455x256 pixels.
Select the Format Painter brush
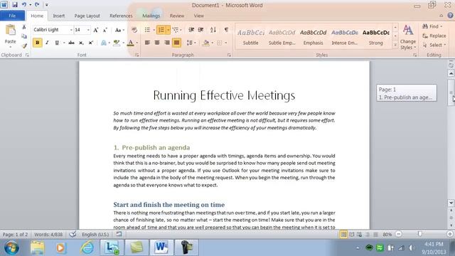coord(24,46)
